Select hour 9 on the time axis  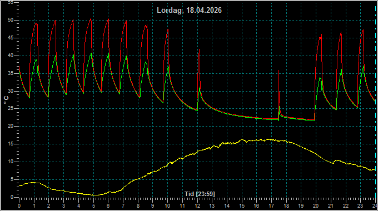point(153,205)
